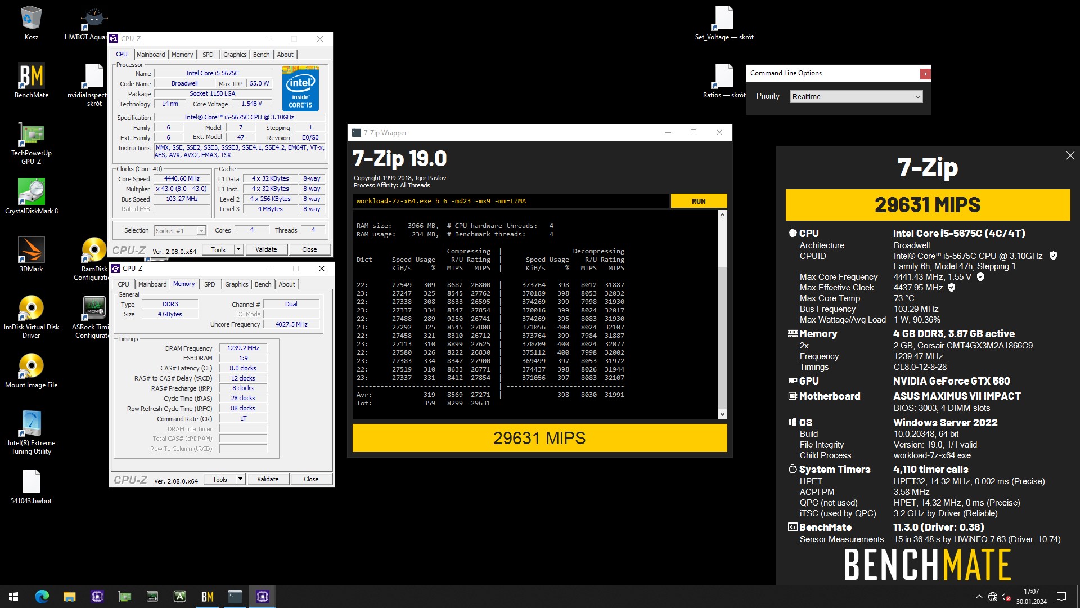Click Tools button in Memory CPU-Z window
The width and height of the screenshot is (1080, 608).
point(220,479)
